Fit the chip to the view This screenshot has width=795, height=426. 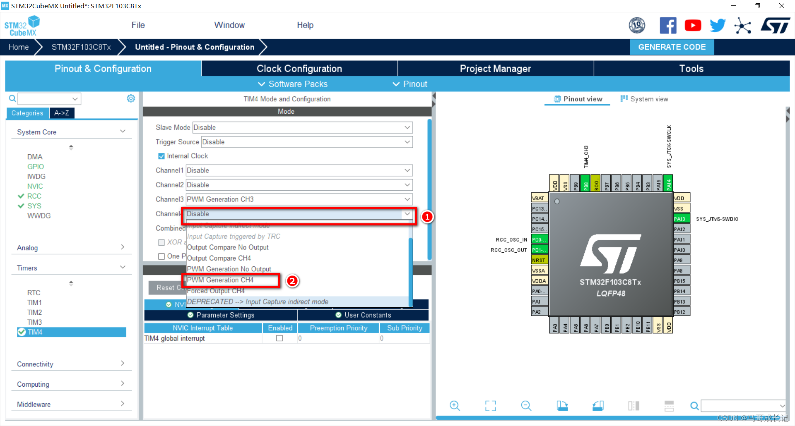[x=490, y=406]
